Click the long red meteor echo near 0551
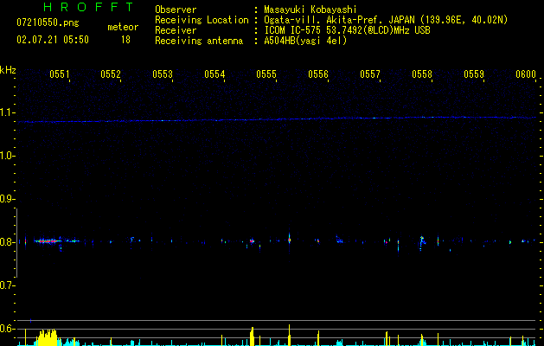 point(48,240)
